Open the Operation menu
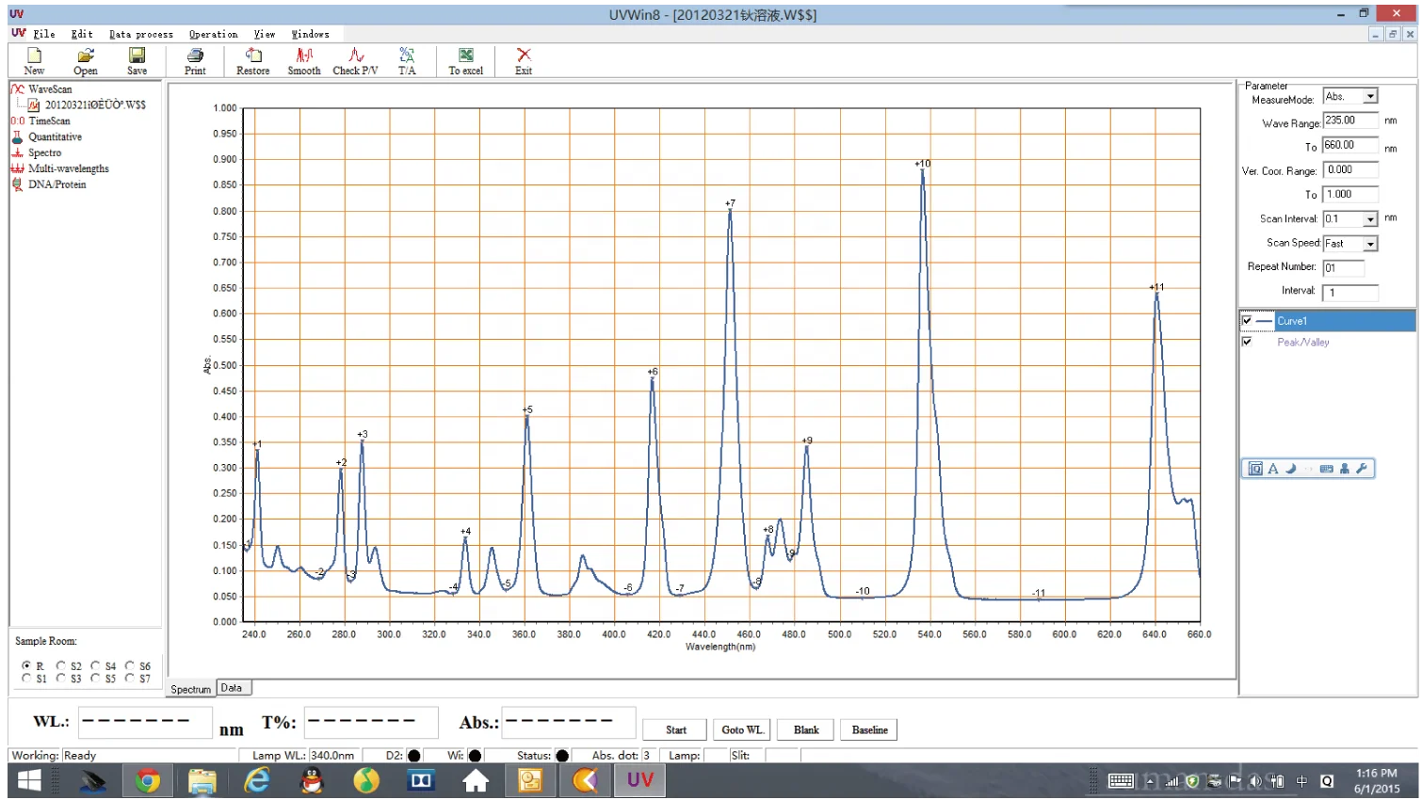1422x800 pixels. pos(213,34)
